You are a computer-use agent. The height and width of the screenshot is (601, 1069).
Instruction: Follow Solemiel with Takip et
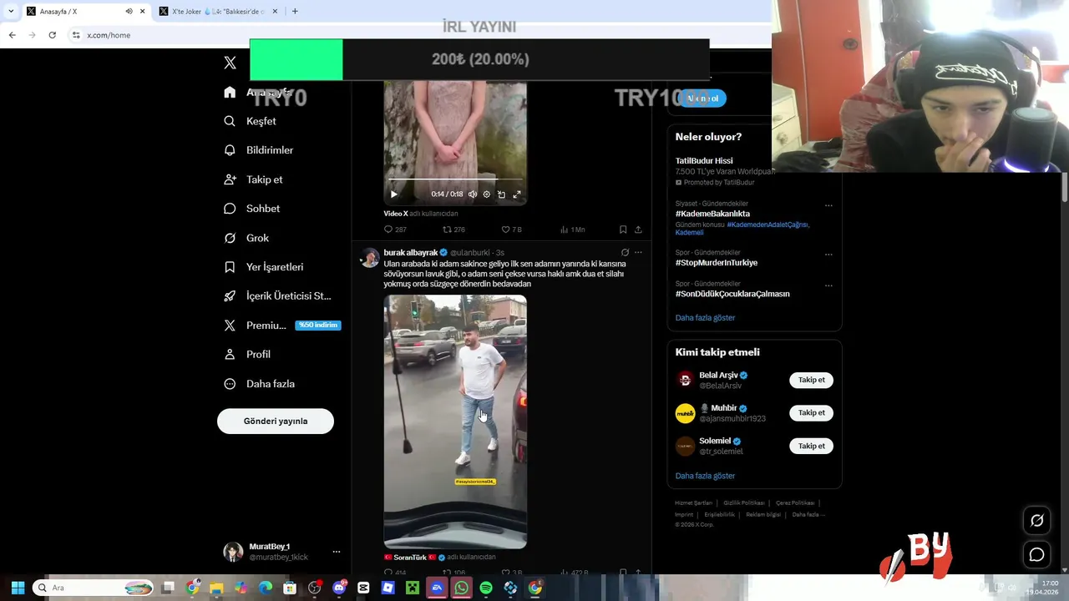pos(811,446)
